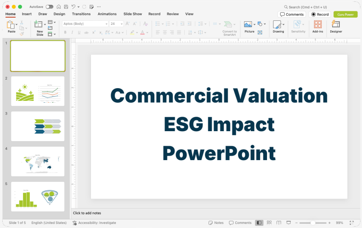Viewport: 362px width, 228px height.
Task: Expand the bullets list dropdown
Action: click(x=162, y=24)
